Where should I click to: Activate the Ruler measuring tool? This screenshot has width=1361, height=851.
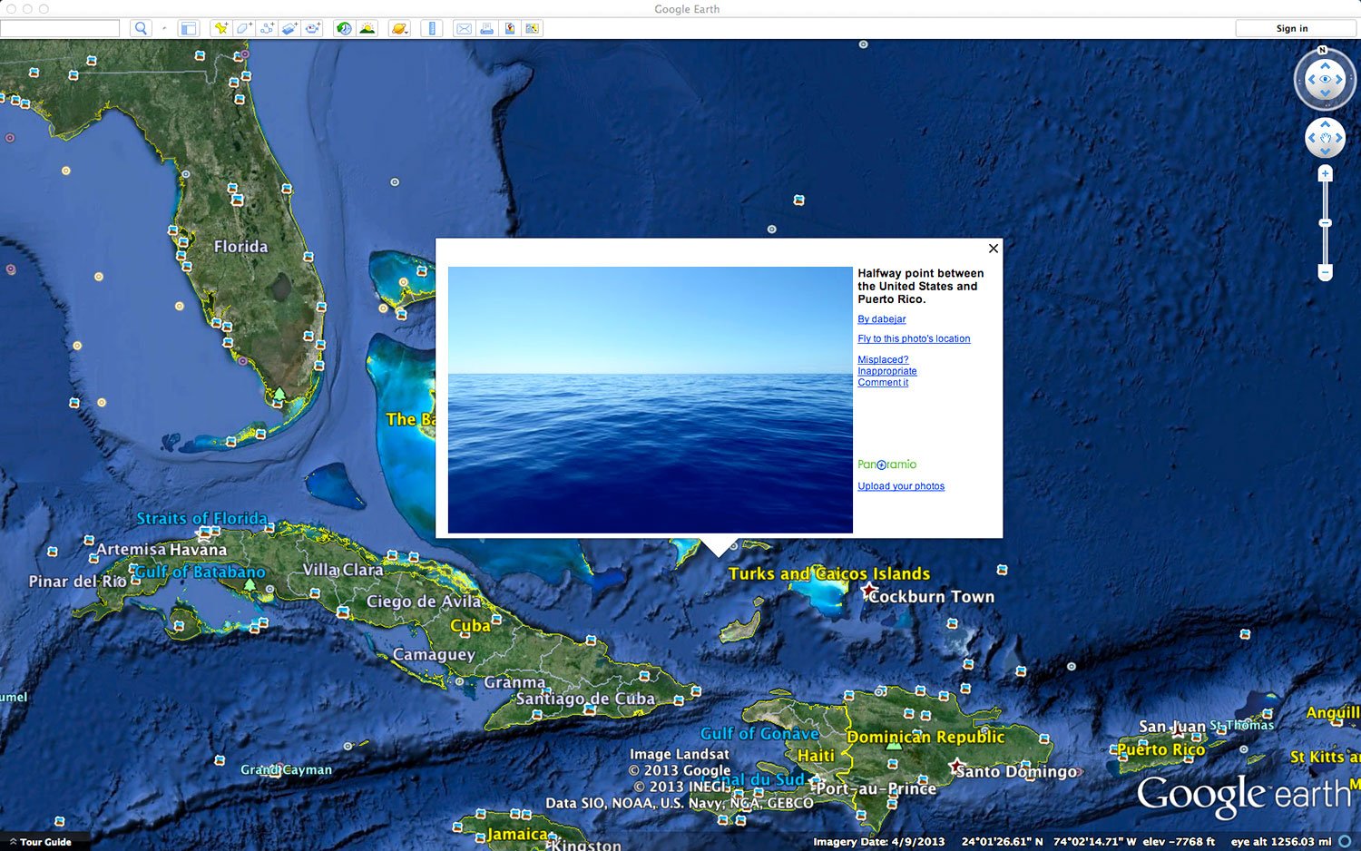point(432,28)
